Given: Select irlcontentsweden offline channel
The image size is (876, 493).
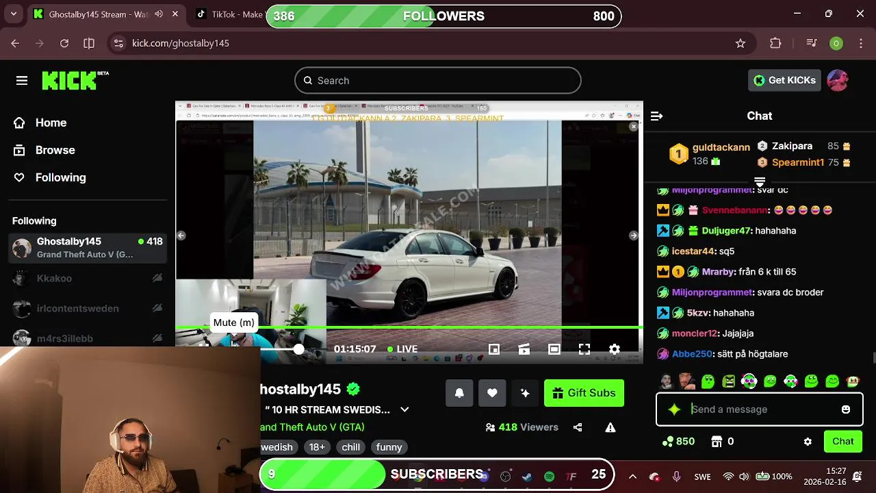Looking at the screenshot, I should tap(88, 308).
